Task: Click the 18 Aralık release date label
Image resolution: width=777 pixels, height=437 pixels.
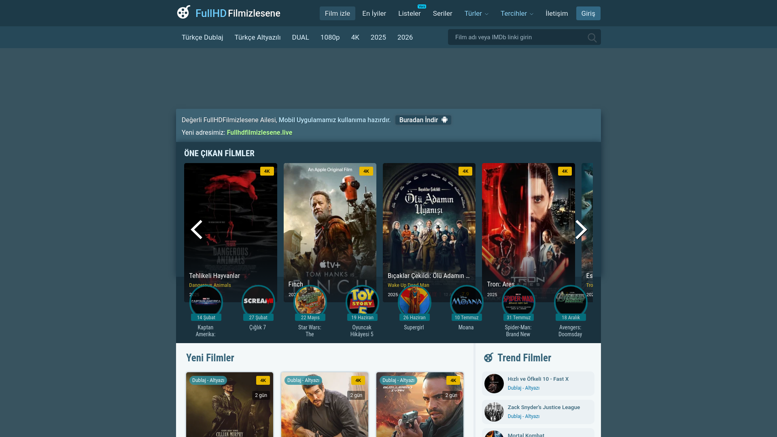Action: pyautogui.click(x=571, y=318)
